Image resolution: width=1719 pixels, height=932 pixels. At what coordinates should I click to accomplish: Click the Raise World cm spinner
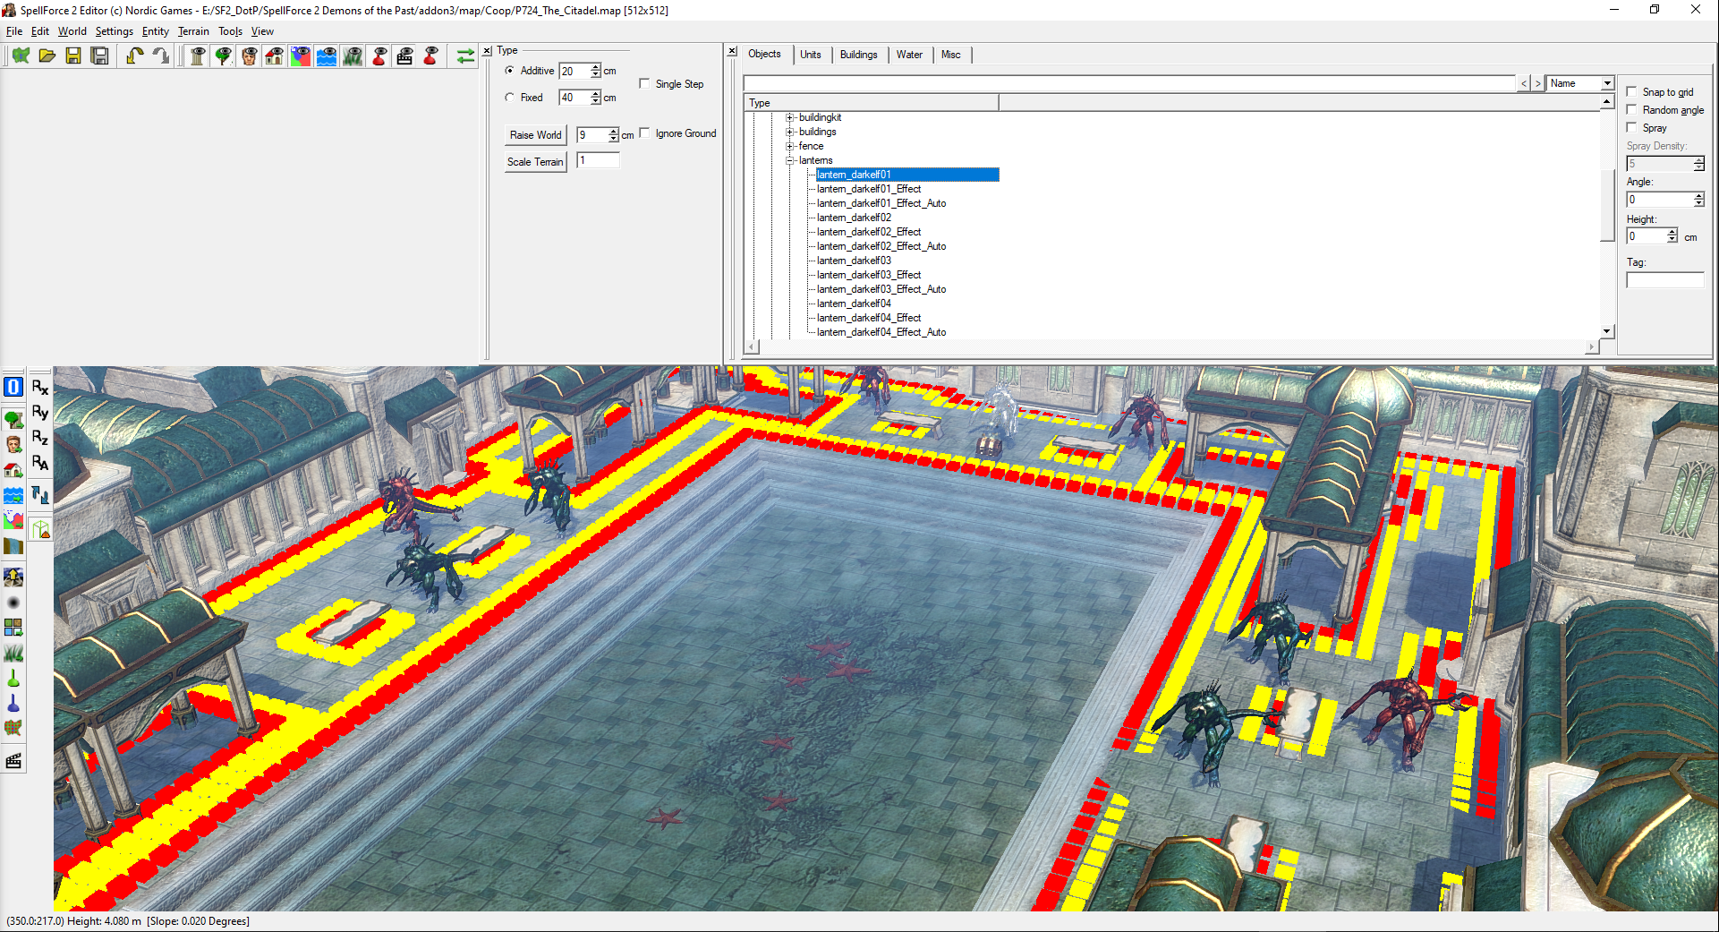coord(613,135)
